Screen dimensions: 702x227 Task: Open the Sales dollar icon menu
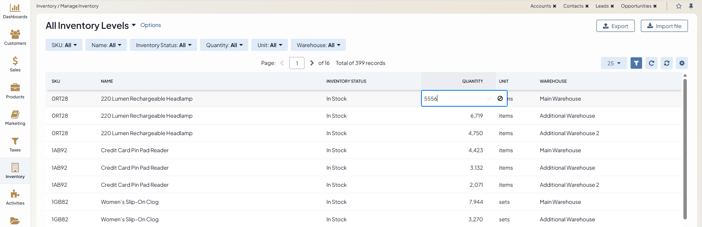point(15,64)
